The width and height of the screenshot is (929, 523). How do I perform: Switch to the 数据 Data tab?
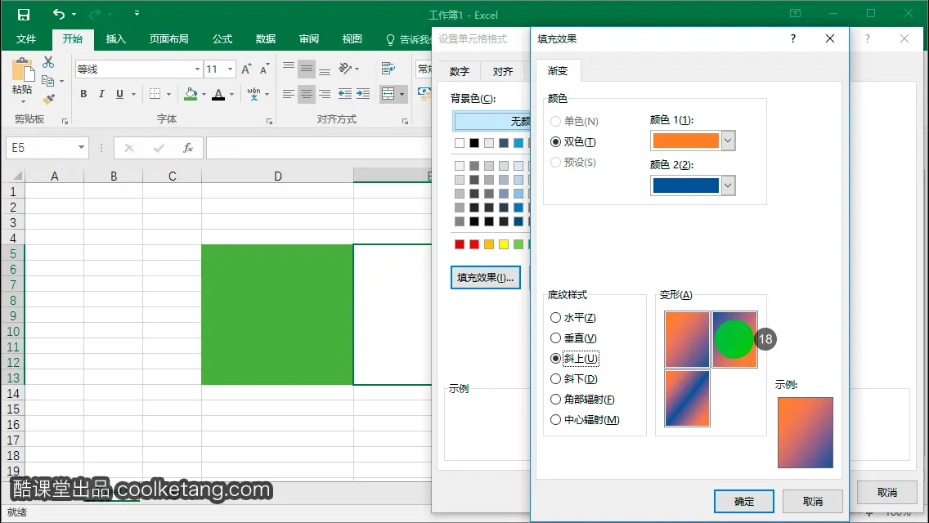[x=266, y=39]
